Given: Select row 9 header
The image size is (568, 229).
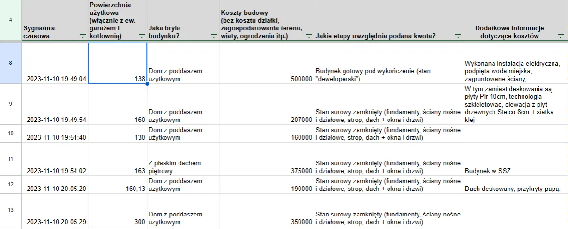Looking at the screenshot, I should (11, 104).
